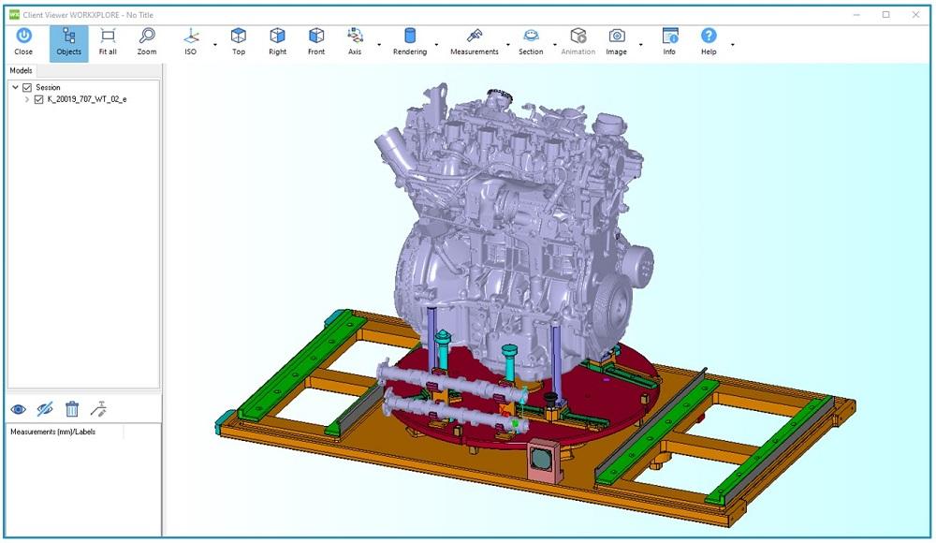Expand the K_20019_707_WT_02_e tree node
Viewport: 936px width, 543px height.
click(27, 100)
